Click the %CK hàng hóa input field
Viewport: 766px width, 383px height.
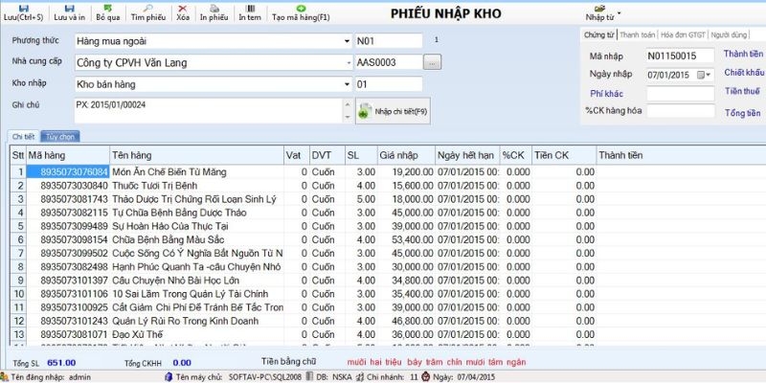point(680,111)
